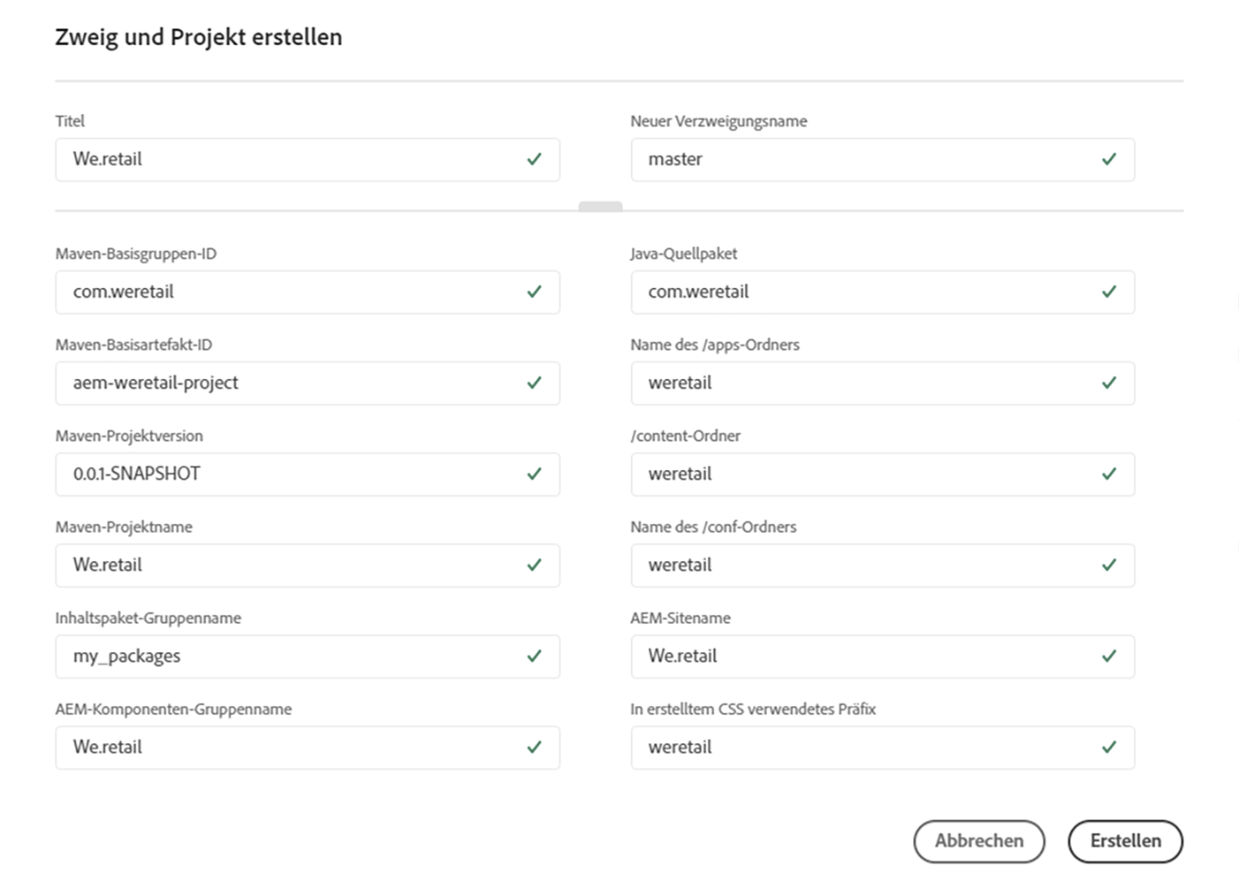Focus Inhaltspaket-Gruppenname field showing my_packages
Screen dimensions: 1239x873
pos(292,657)
